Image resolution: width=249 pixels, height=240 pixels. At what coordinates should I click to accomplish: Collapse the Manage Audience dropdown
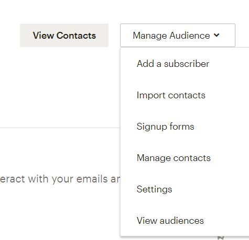click(178, 36)
